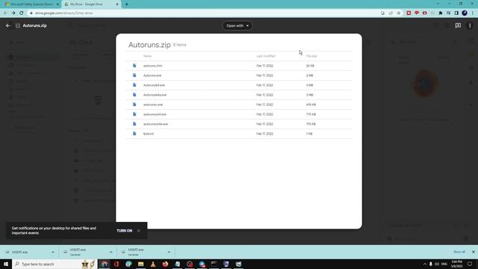Open the 'Open with' dropdown
This screenshot has height=269, width=478.
click(238, 25)
